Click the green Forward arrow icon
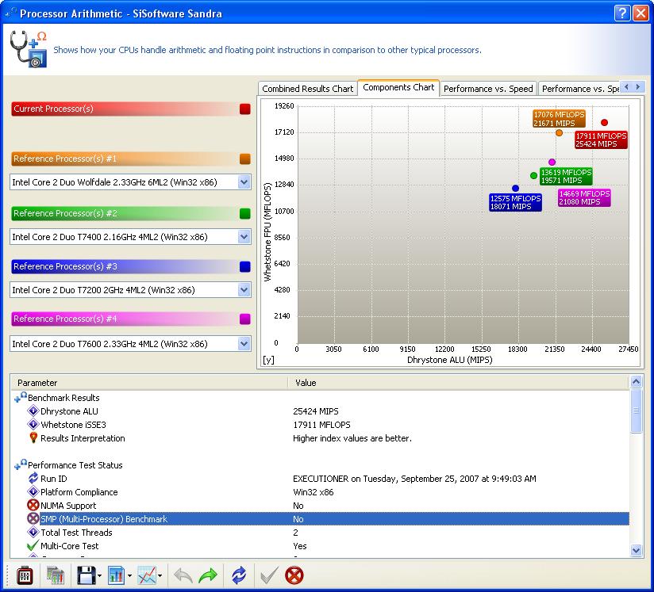 (208, 575)
